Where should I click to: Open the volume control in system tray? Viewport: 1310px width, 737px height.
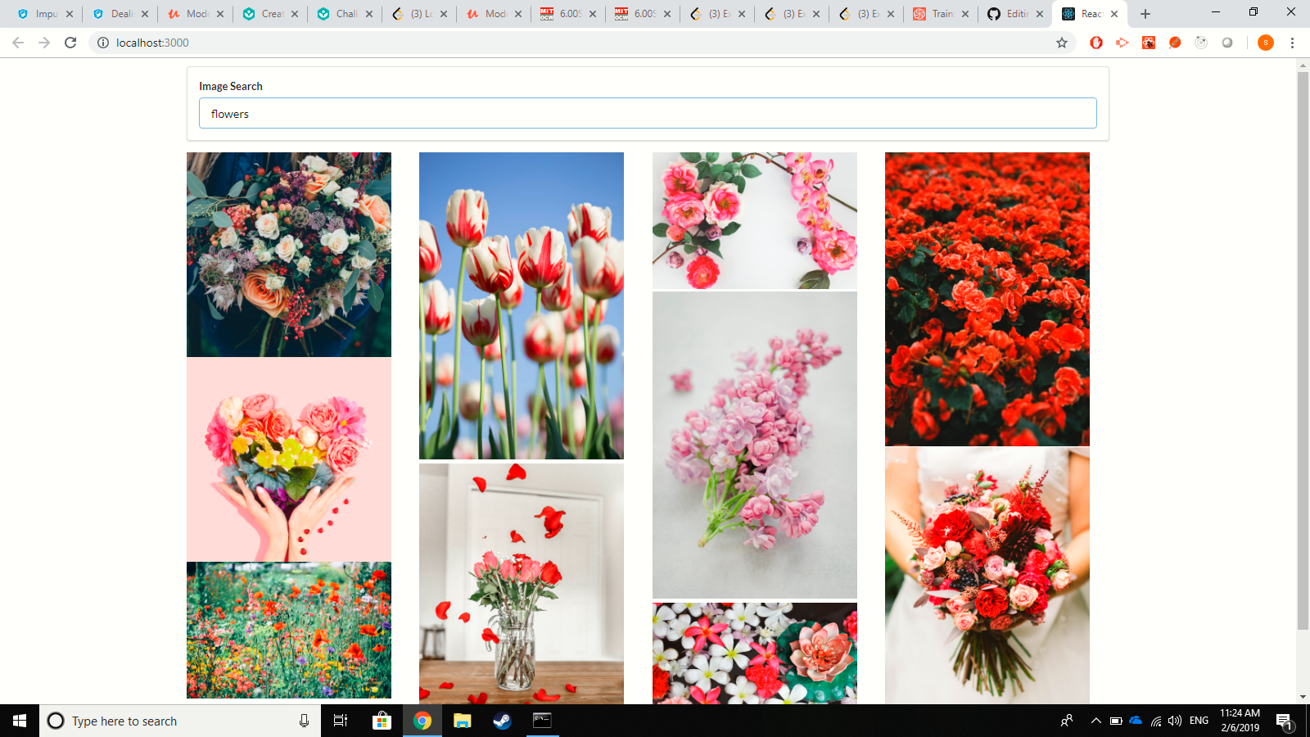coord(1175,721)
